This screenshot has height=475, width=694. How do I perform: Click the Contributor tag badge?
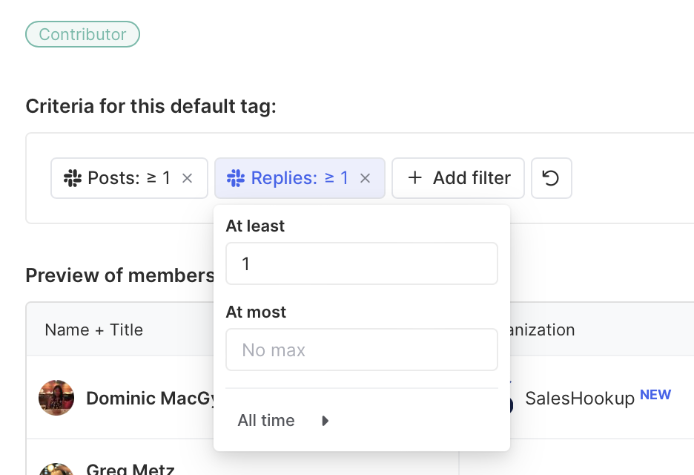pos(82,34)
